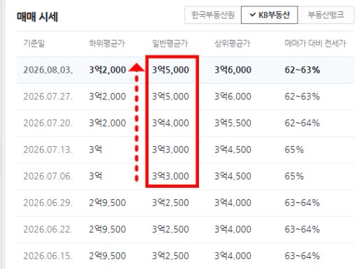
Task: Switch to the 한국부동산원 tab
Action: point(213,15)
